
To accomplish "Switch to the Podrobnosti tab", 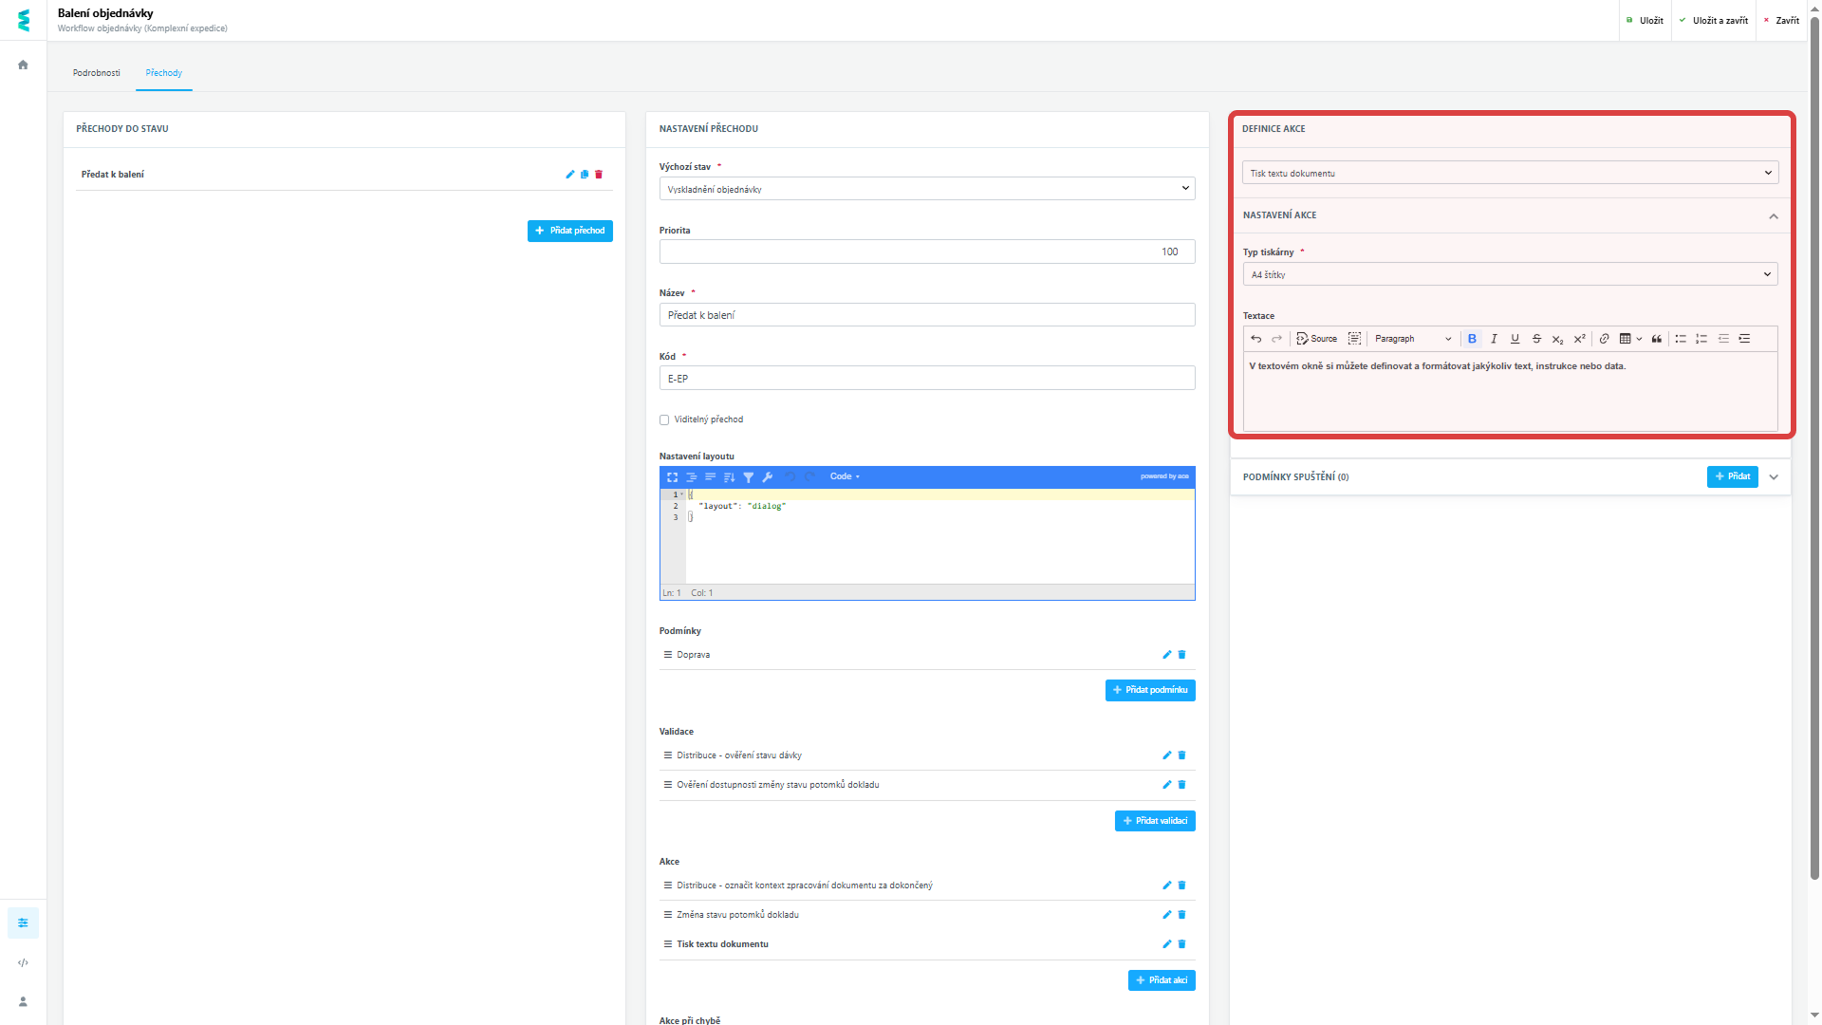I will coord(96,72).
